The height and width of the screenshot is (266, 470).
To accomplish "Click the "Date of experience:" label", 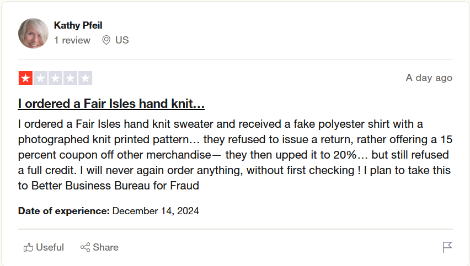I will point(64,211).
